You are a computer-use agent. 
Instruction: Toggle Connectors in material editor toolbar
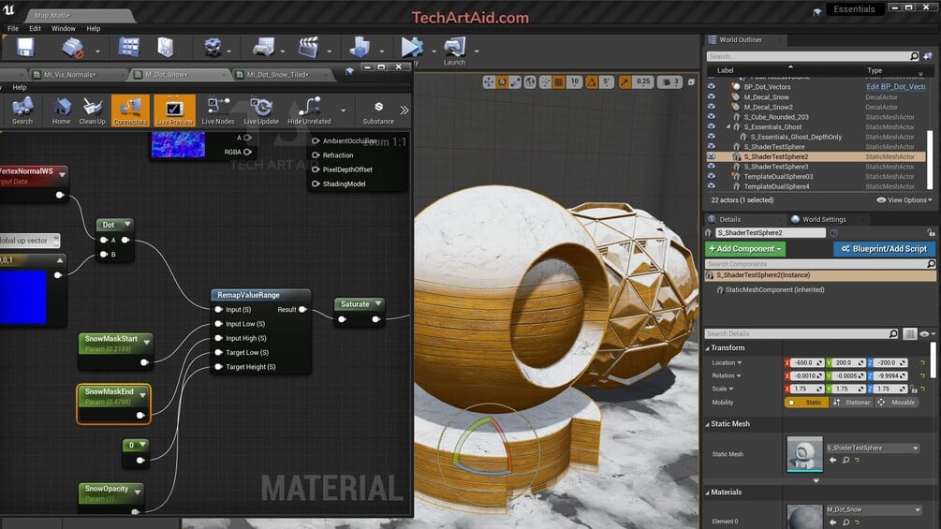(130, 111)
